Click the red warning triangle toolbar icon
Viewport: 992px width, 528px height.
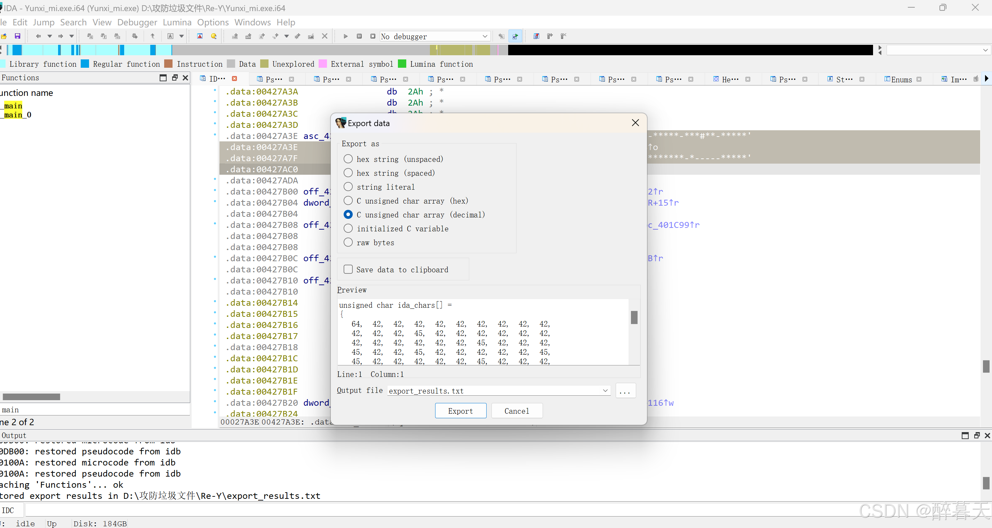pyautogui.click(x=200, y=36)
